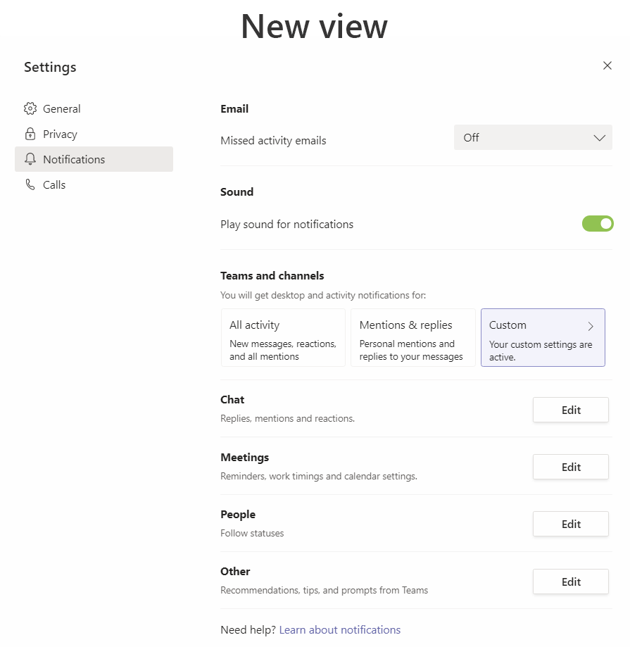Select the All activity notification option

point(283,338)
